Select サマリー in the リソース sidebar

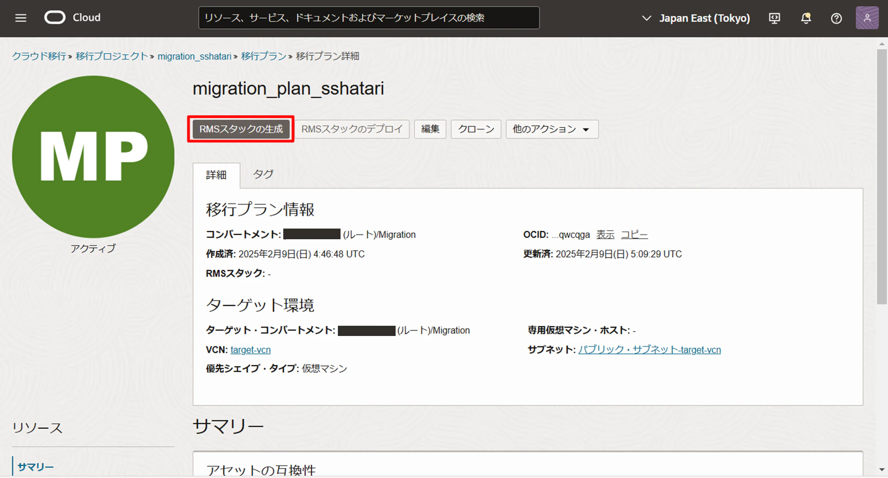click(36, 467)
